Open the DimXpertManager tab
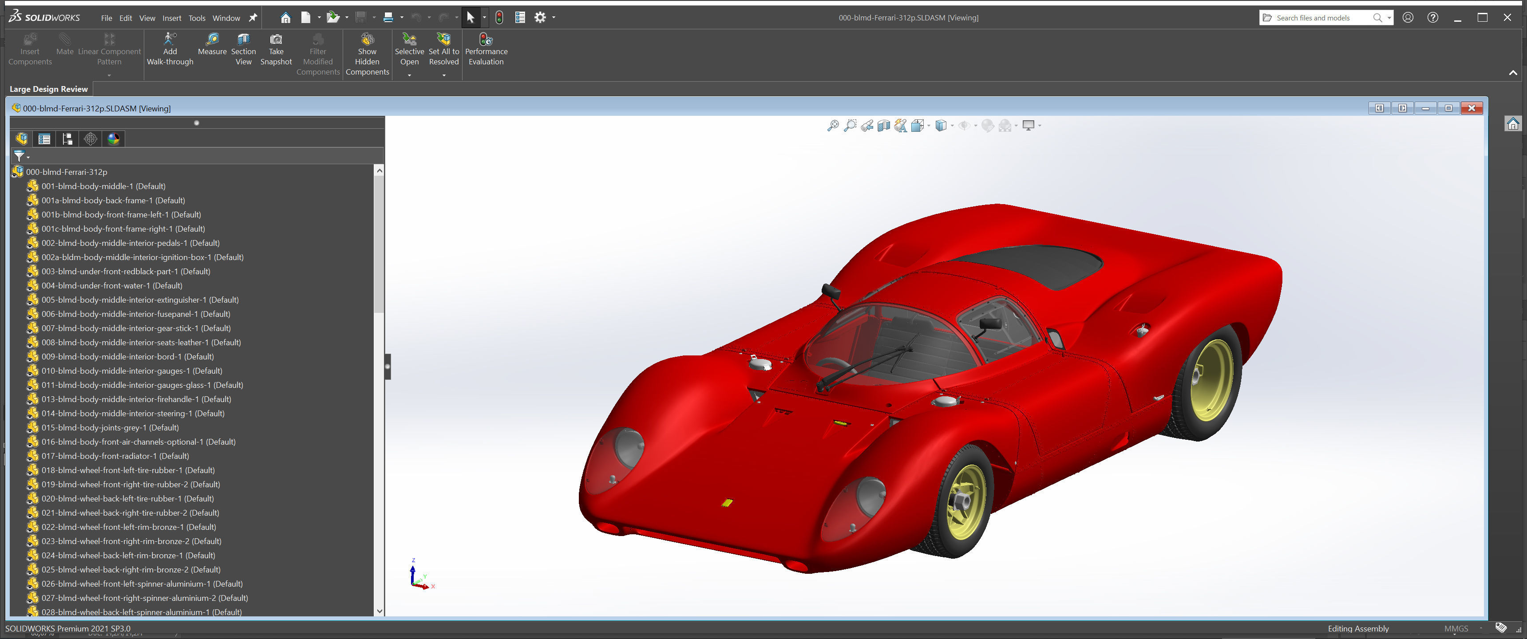The width and height of the screenshot is (1527, 639). 90,139
